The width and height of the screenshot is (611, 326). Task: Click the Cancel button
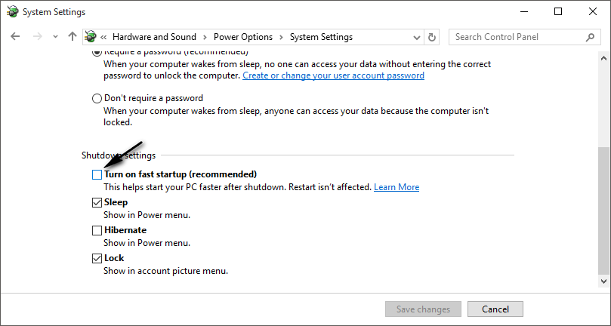tap(495, 309)
